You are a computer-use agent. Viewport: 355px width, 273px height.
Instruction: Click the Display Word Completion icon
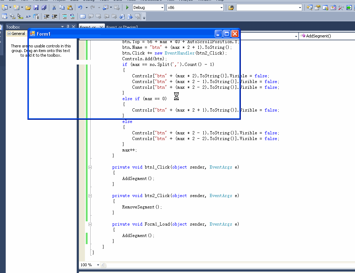coord(28,16)
